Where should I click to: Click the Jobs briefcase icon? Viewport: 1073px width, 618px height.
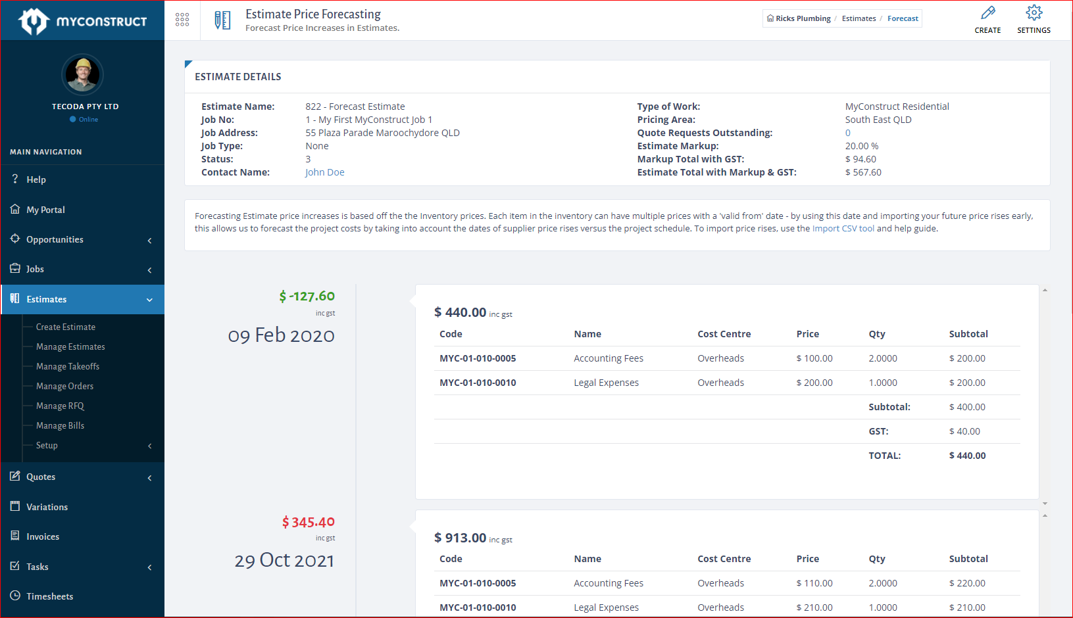[15, 268]
